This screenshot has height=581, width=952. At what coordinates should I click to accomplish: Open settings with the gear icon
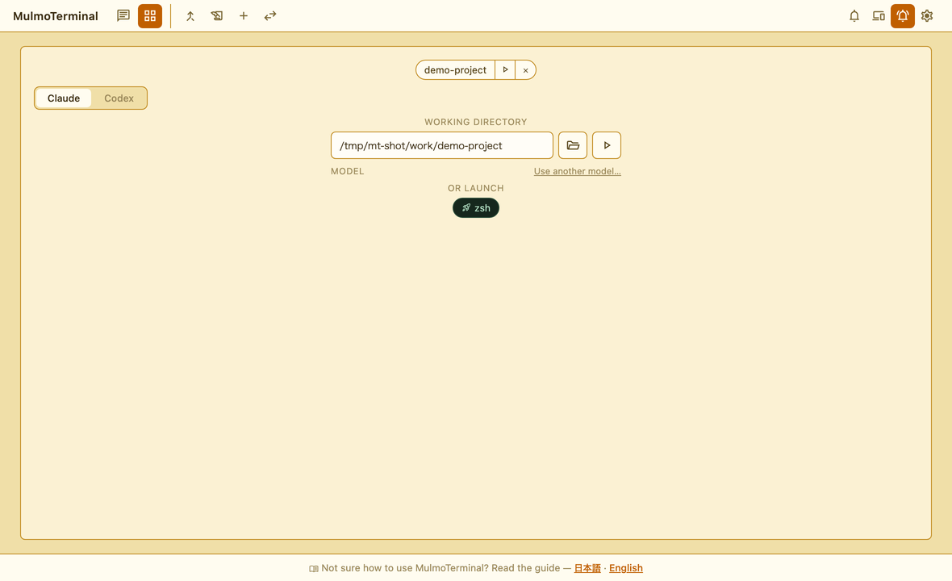pyautogui.click(x=927, y=16)
